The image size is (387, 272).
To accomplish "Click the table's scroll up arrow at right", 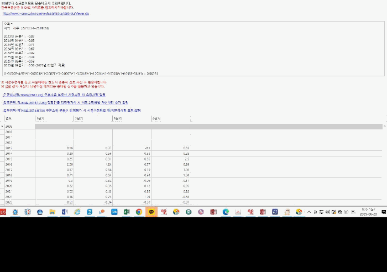I will click(x=385, y=126).
